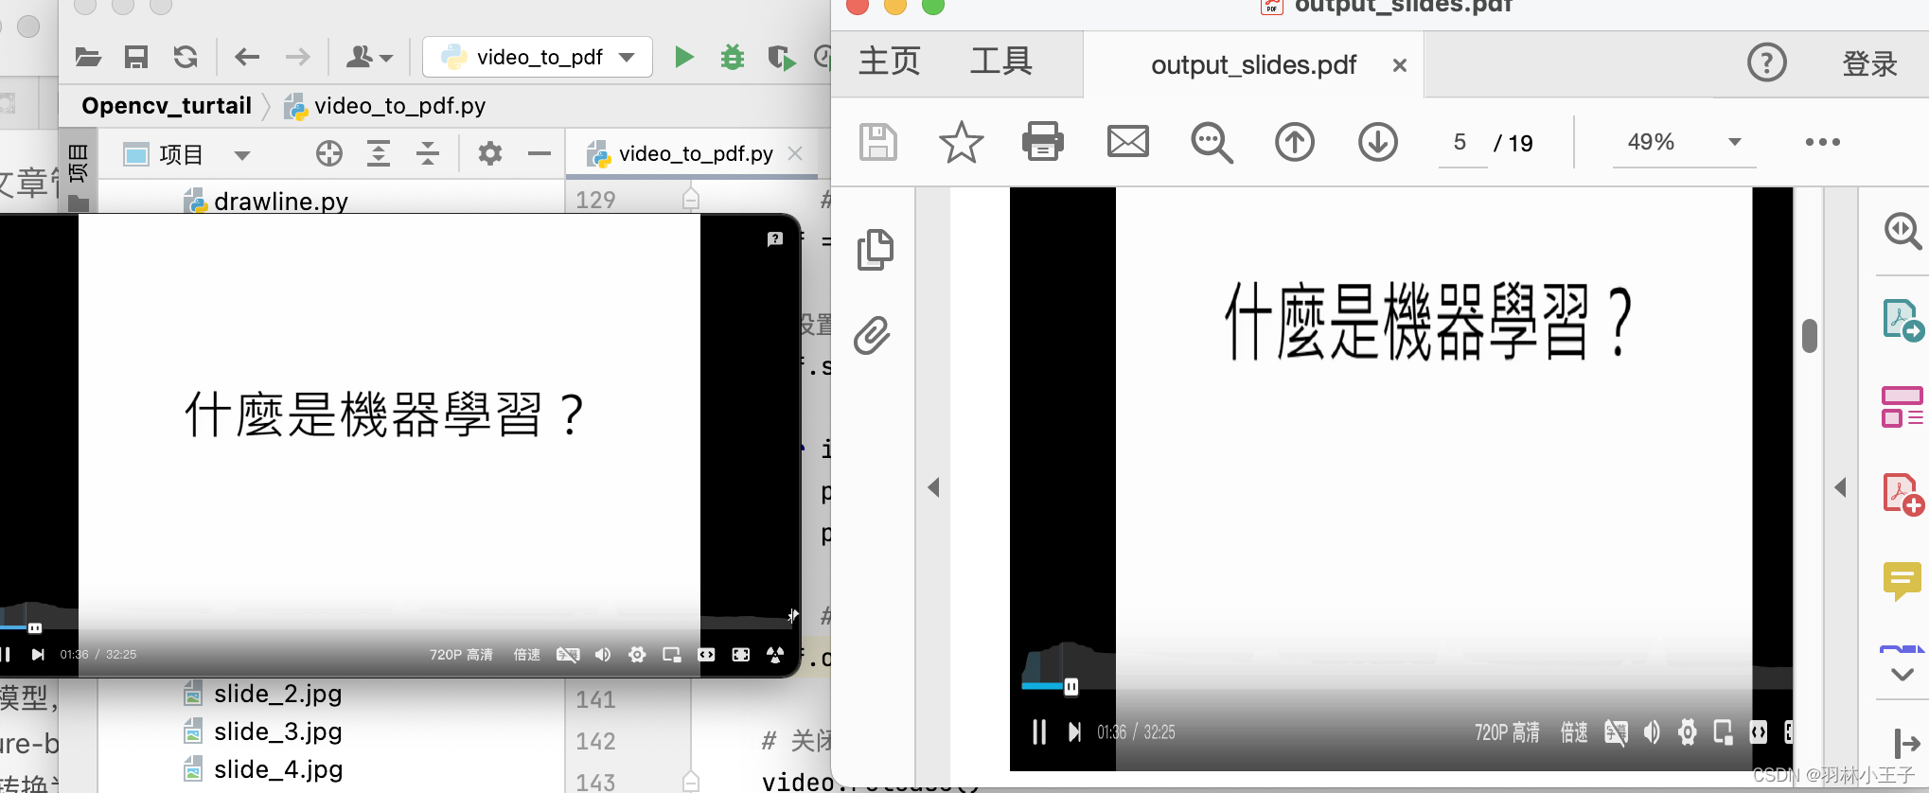Viewport: 1929px width, 793px height.
Task: Go forward with PyCharm right arrow
Action: [x=297, y=58]
